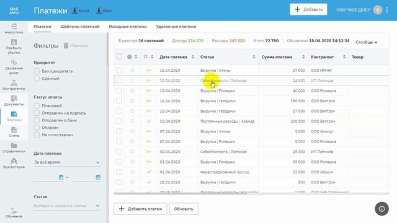
Task: Click status icon of ООО НРИНГ row
Action: [x=149, y=70]
